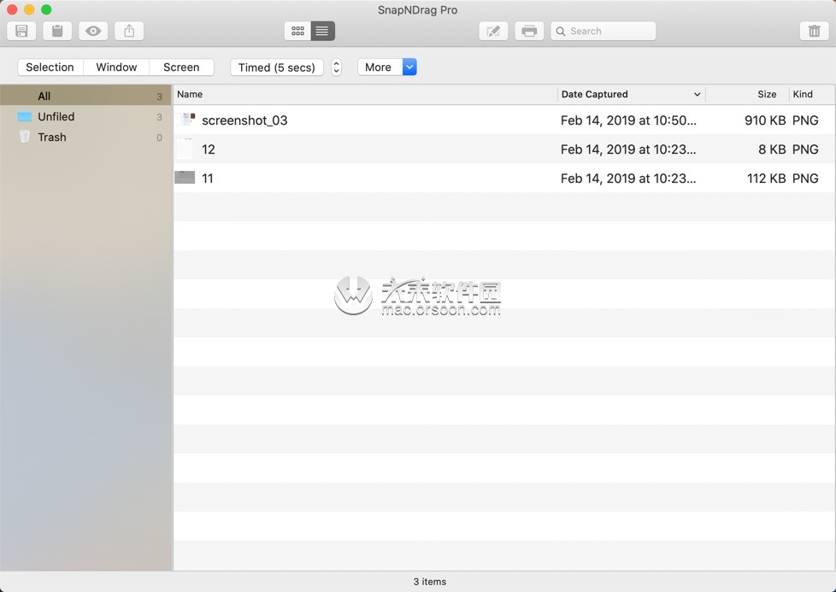Click the annotate pencil icon
Viewport: 836px width, 592px height.
[x=493, y=30]
